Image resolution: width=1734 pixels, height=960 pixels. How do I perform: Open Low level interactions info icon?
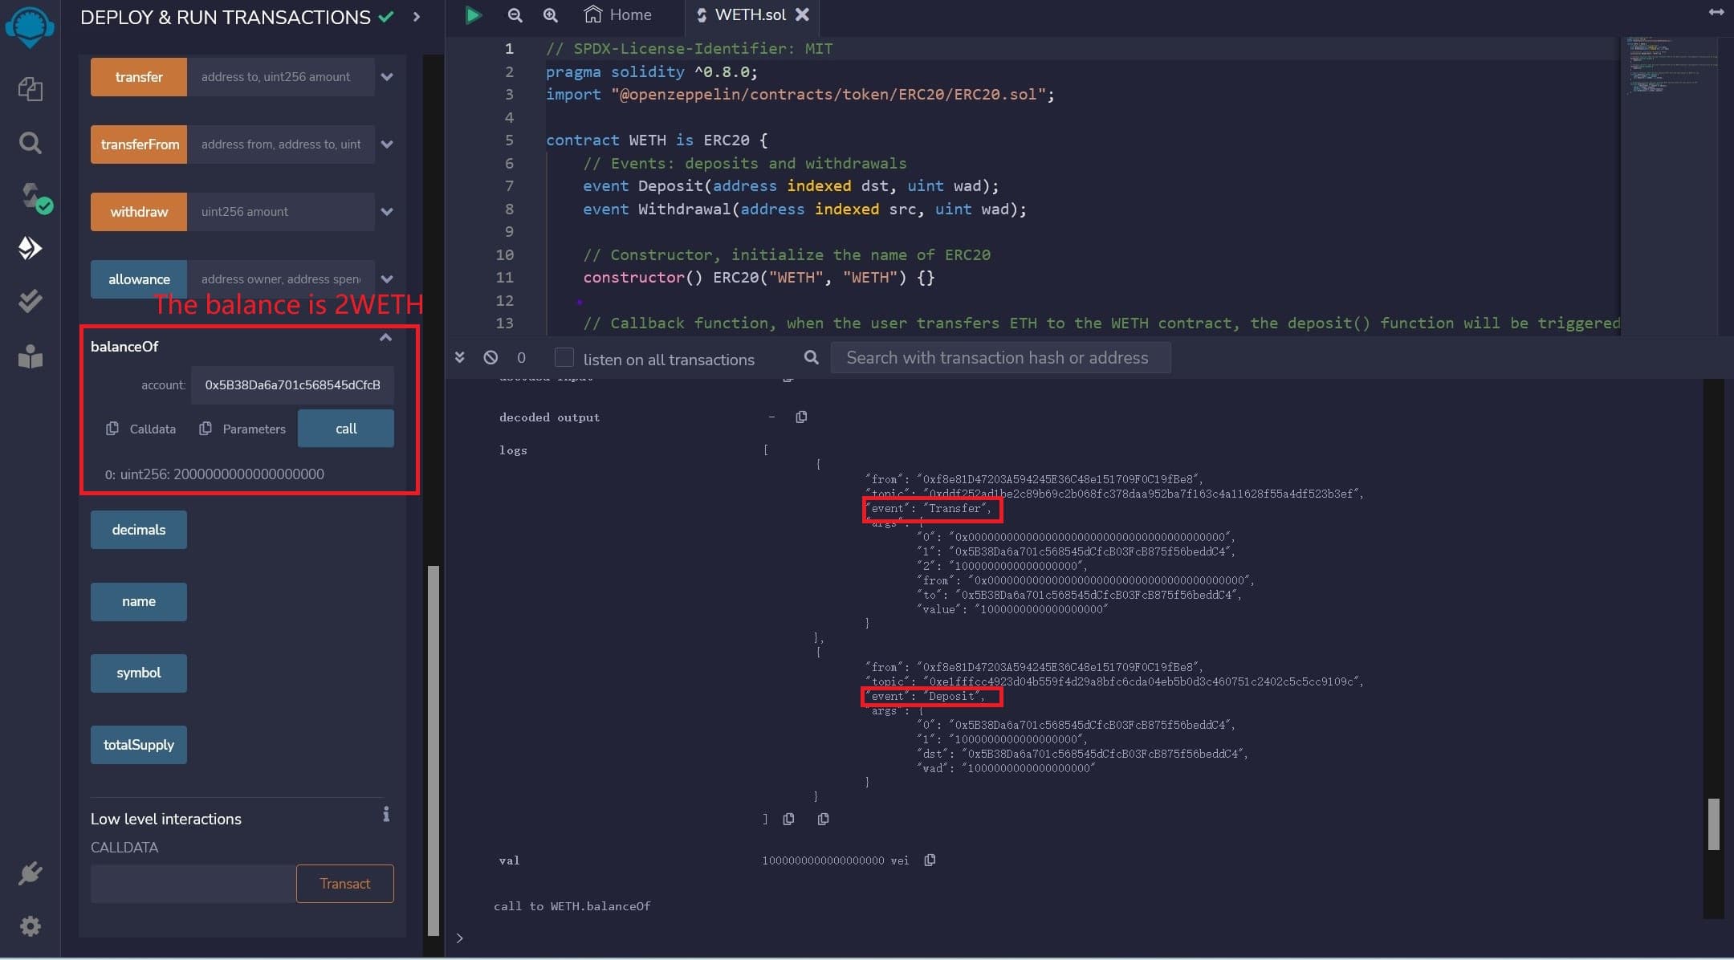point(386,814)
